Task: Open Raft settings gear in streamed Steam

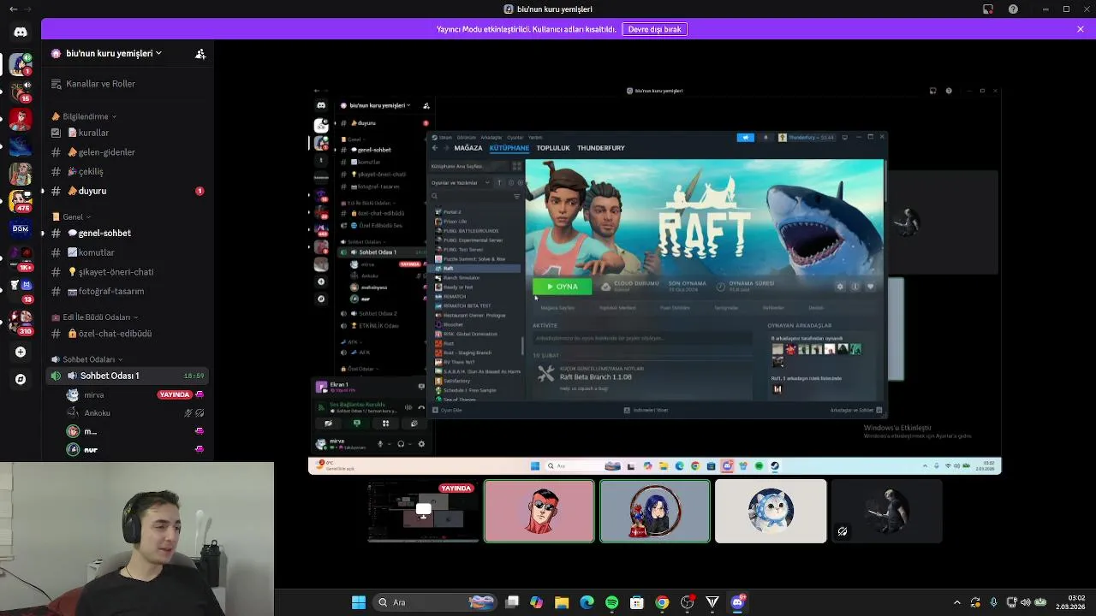Action: click(x=839, y=287)
